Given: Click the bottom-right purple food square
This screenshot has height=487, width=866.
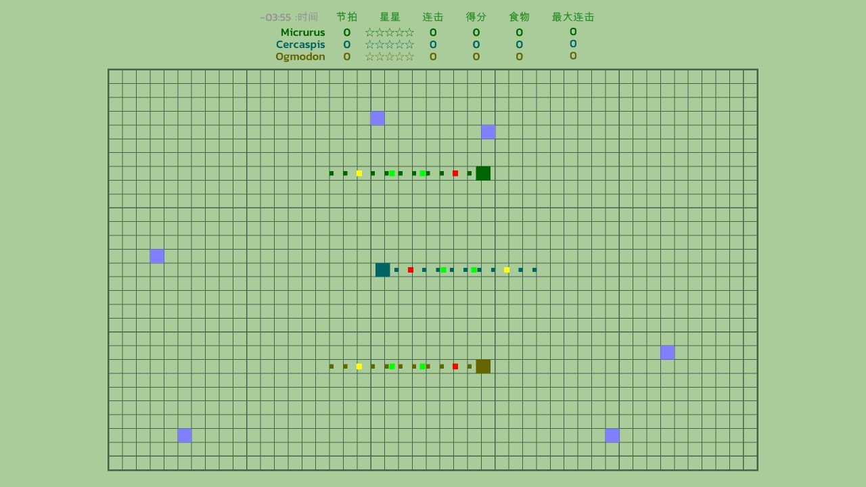Looking at the screenshot, I should (x=612, y=436).
